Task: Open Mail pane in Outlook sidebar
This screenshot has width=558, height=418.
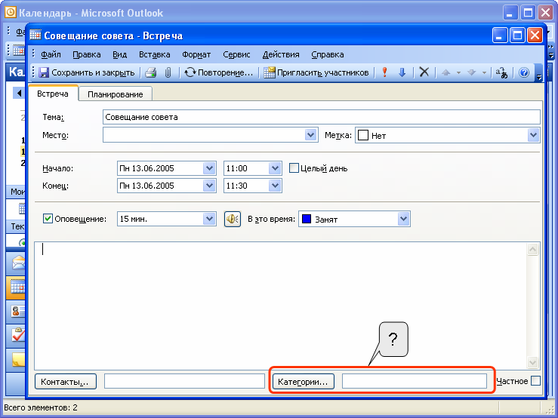Action: coord(18,263)
